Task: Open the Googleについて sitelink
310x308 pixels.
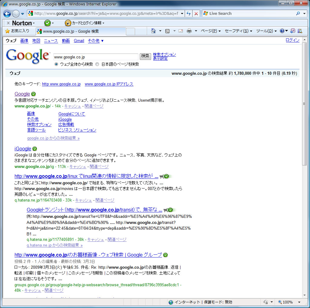Action: click(x=72, y=114)
